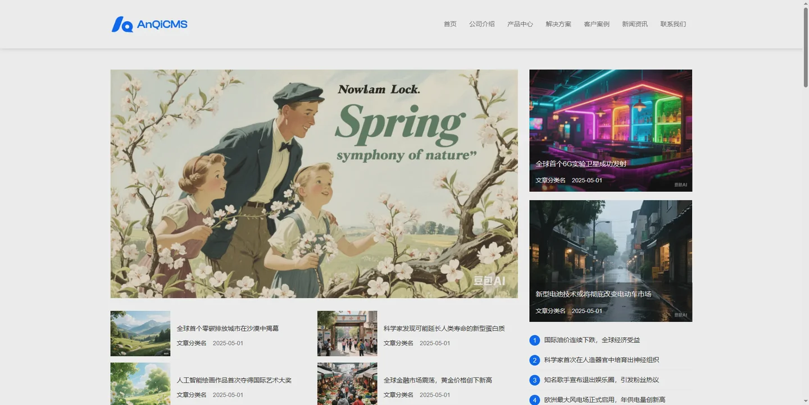This screenshot has width=809, height=405.
Task: Click date 2025-05-01 under 6G satellite article
Action: click(x=587, y=181)
